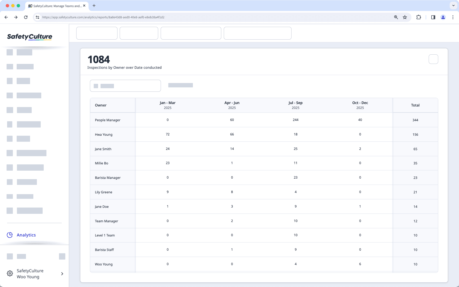This screenshot has width=459, height=287.
Task: Toggle the checkbox on the 1084 inspections card
Action: click(433, 59)
